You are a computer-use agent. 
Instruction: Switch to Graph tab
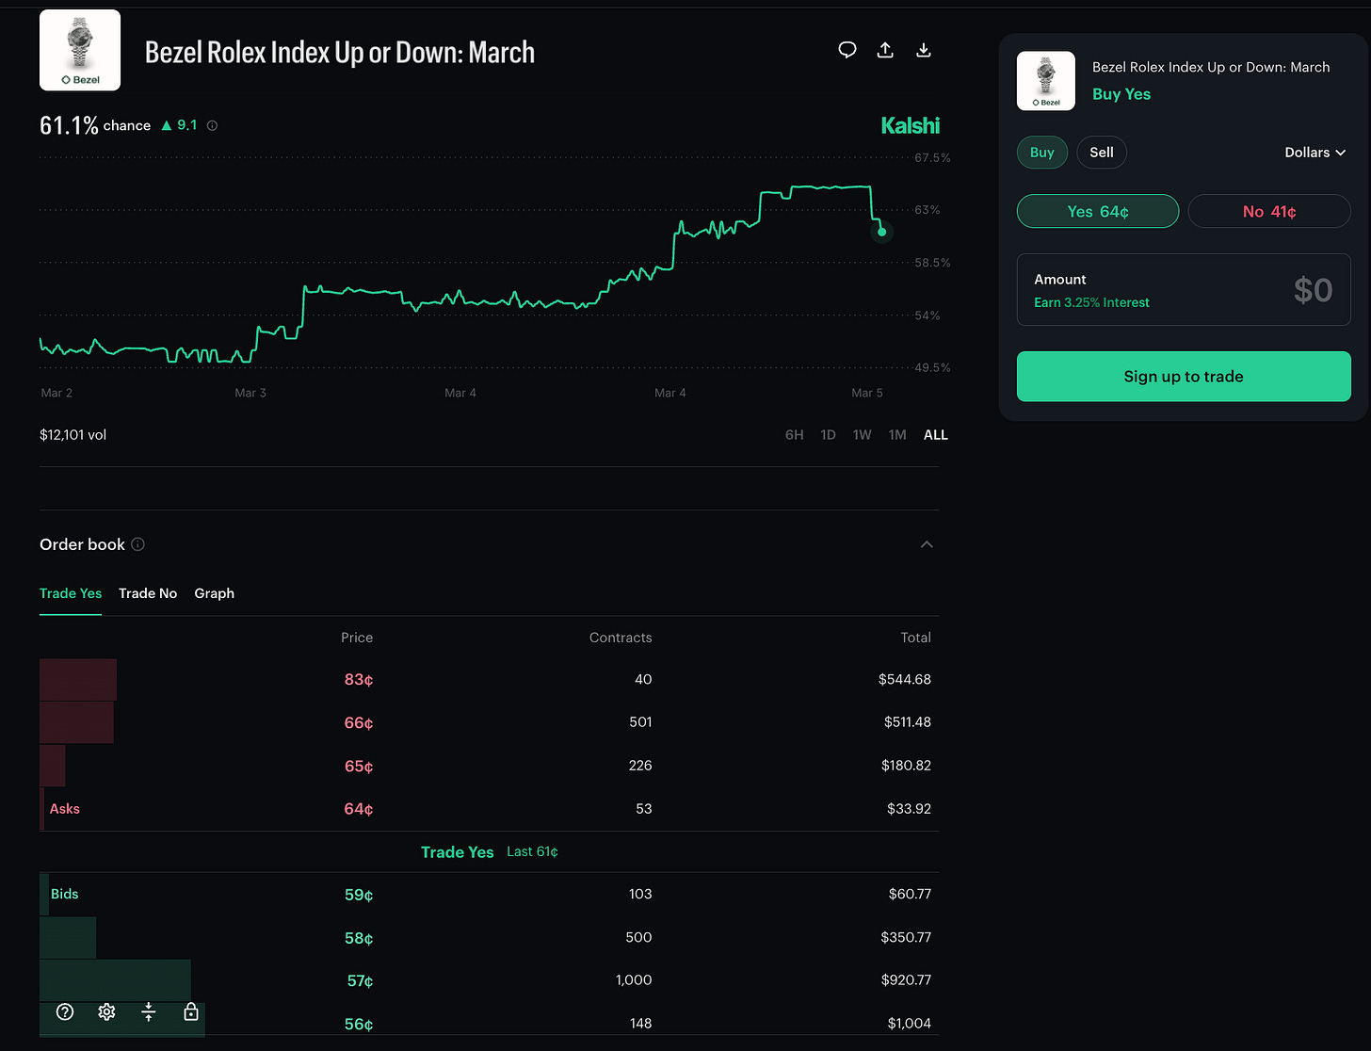click(x=214, y=593)
